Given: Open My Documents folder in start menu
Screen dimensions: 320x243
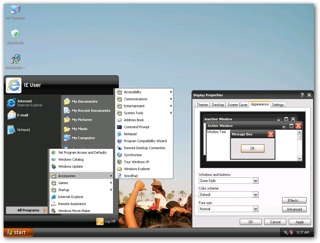Looking at the screenshot, I should tap(81, 101).
